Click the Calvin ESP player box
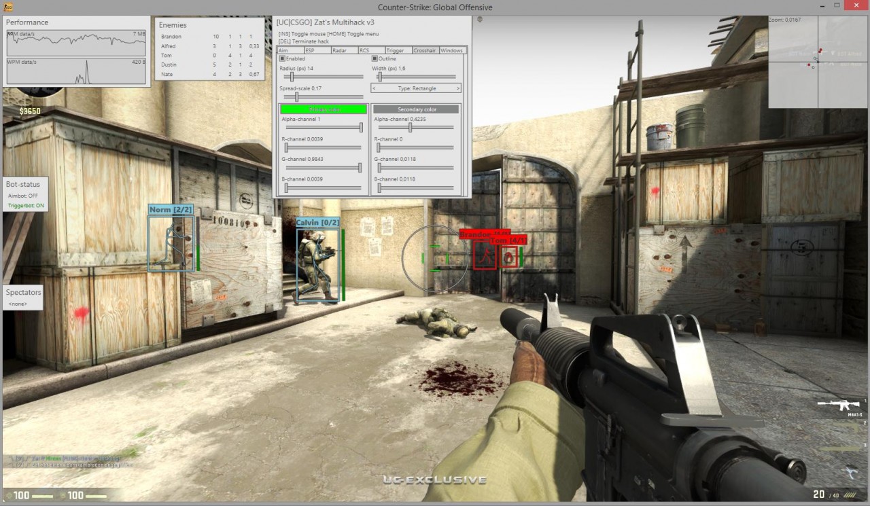The image size is (870, 506). pos(317,265)
